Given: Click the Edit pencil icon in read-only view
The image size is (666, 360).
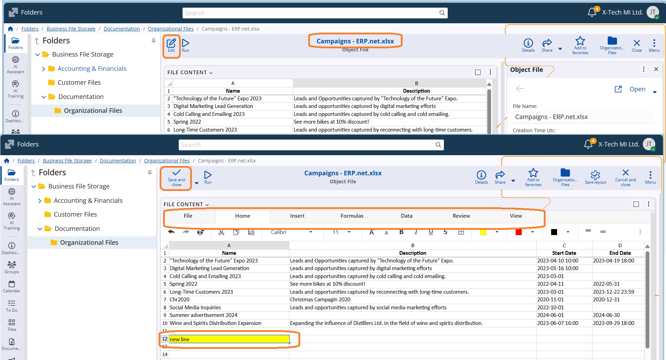Looking at the screenshot, I should tap(171, 43).
